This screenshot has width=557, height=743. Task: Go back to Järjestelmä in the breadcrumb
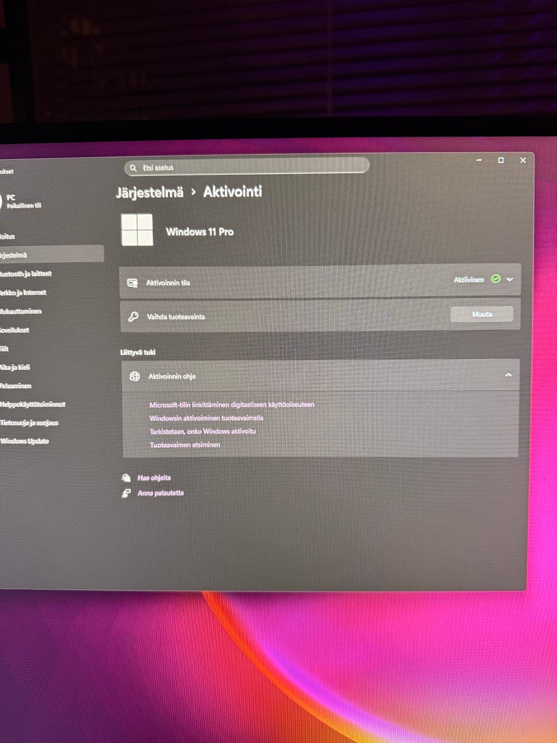click(x=149, y=192)
